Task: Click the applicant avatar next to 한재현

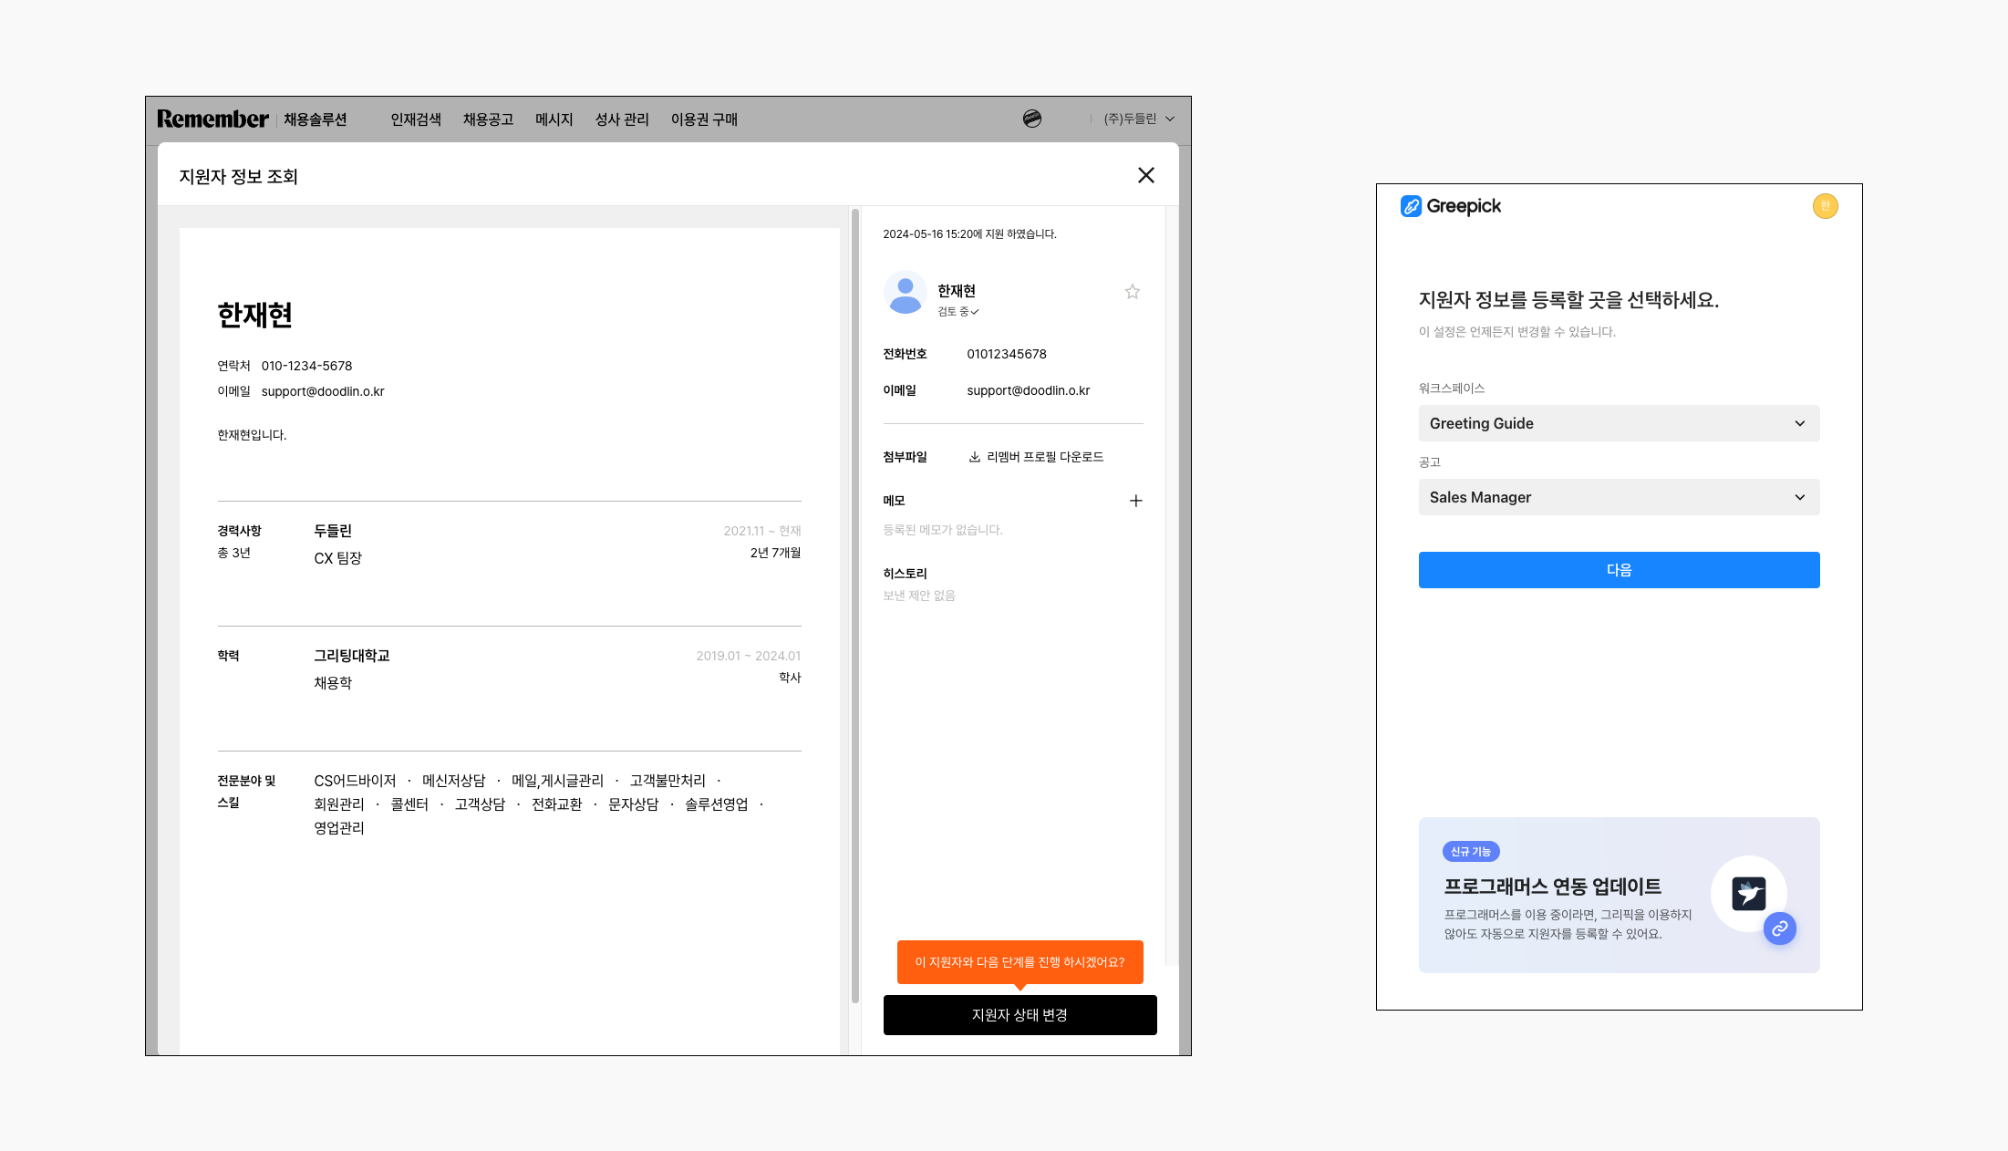Action: coord(906,293)
